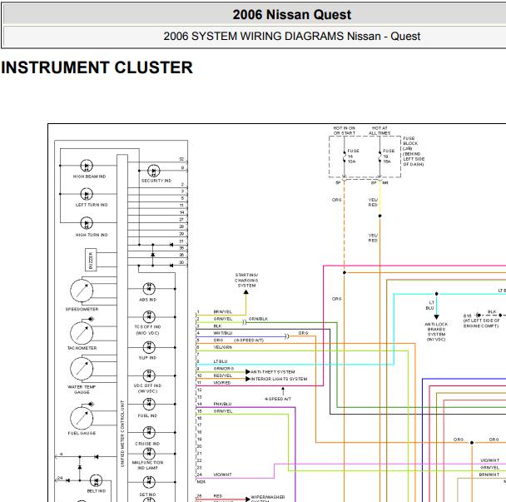506x502 pixels.
Task: Click the '4-SPEED A/T' label below the arrow
Action: (278, 399)
